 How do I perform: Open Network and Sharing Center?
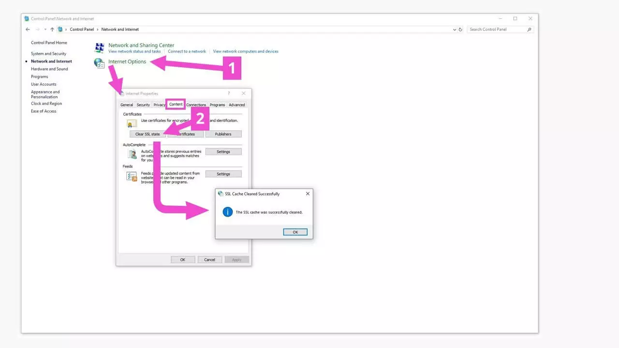pos(141,45)
